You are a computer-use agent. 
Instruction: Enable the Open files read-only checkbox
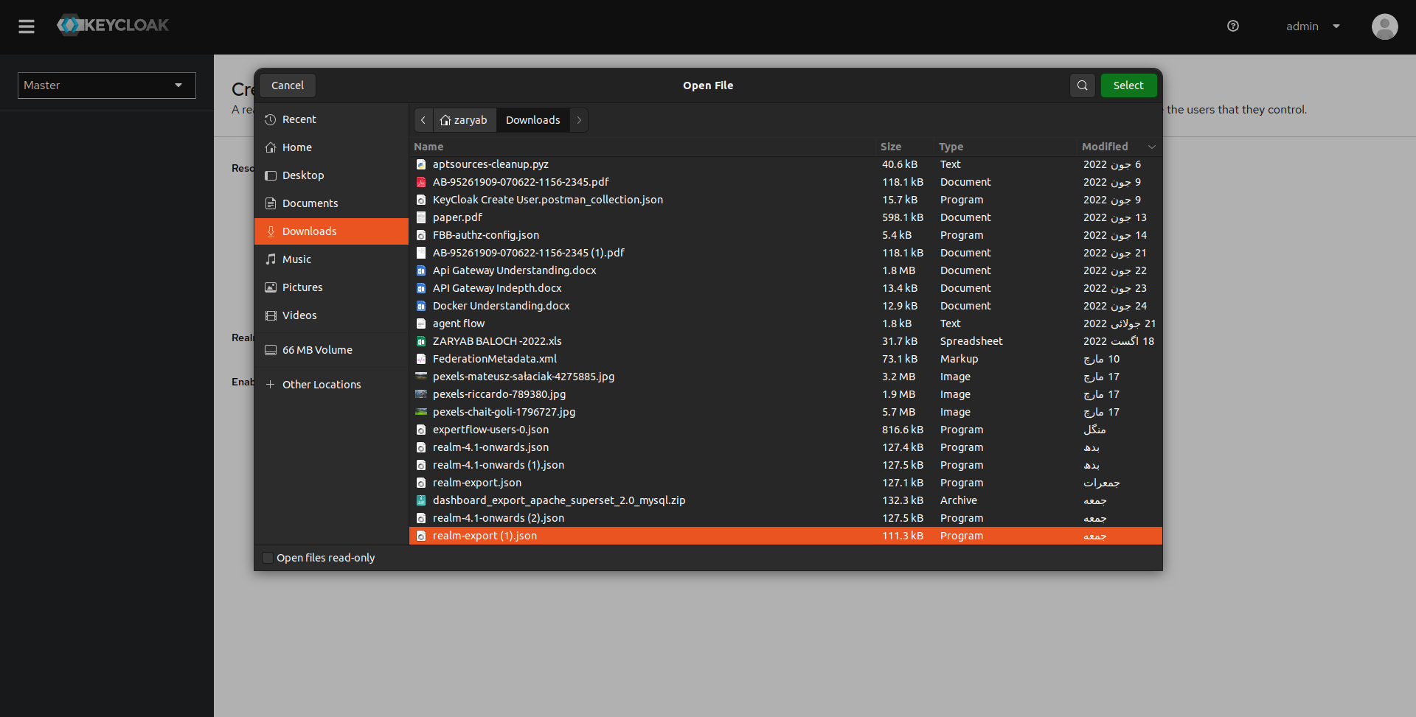pos(268,558)
